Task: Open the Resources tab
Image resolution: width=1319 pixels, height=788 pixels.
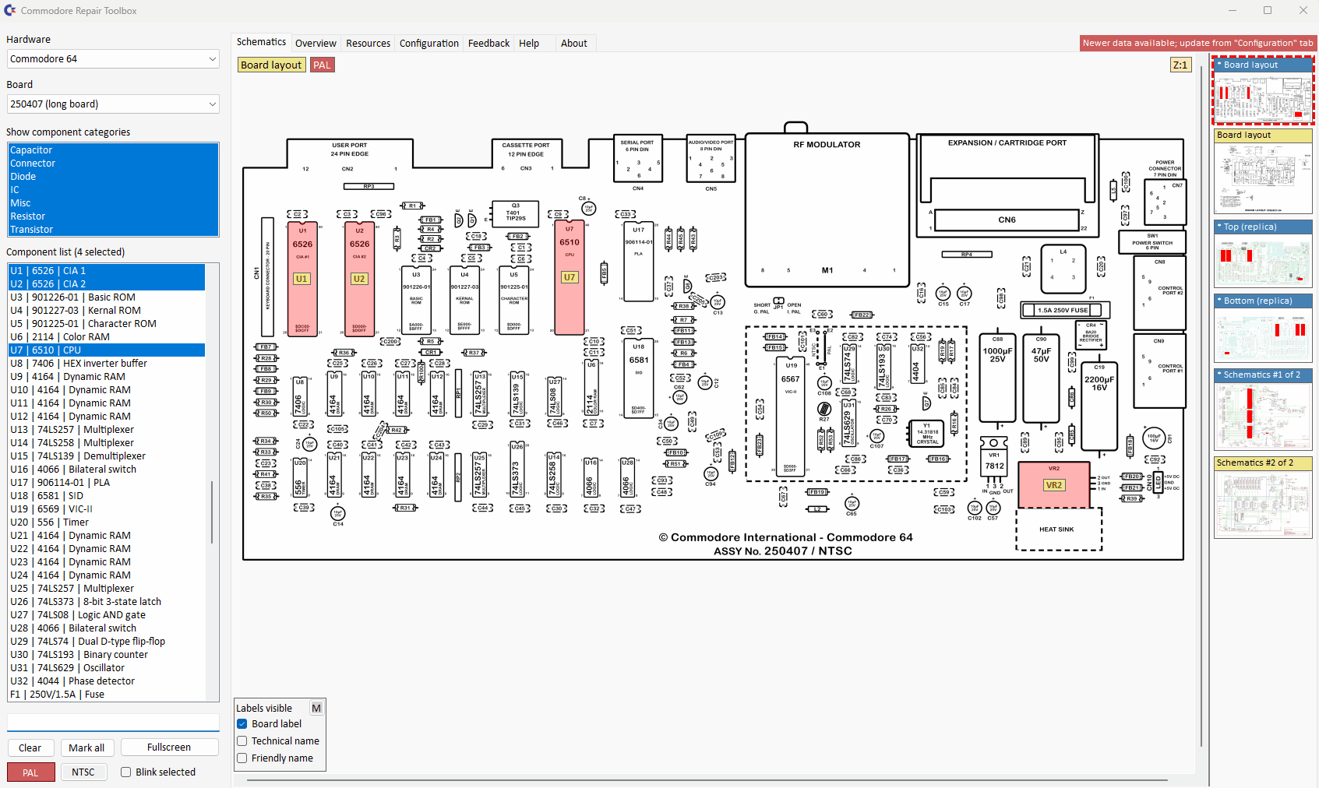Action: [368, 44]
